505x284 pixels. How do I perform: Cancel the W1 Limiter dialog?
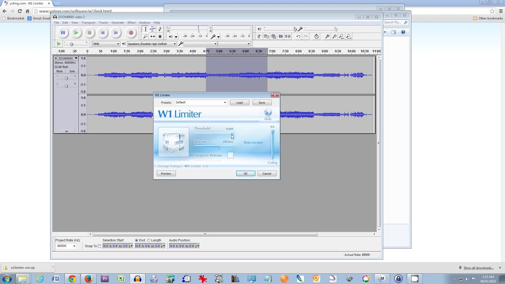(x=267, y=174)
